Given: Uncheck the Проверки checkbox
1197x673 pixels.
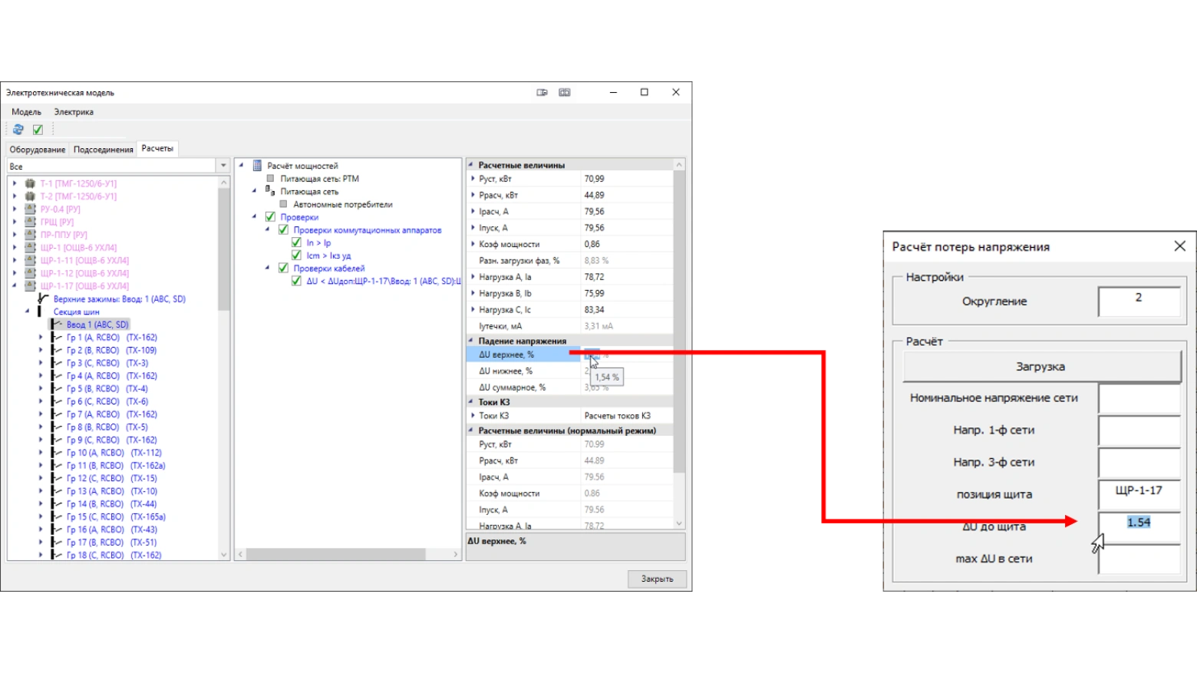Looking at the screenshot, I should pos(270,217).
